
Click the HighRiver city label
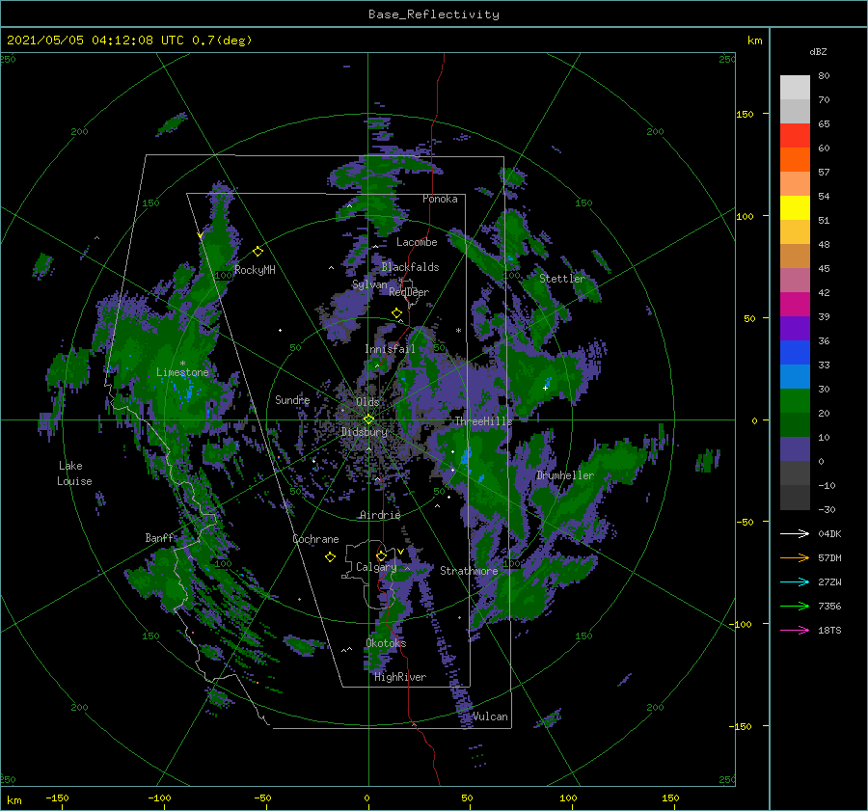400,677
